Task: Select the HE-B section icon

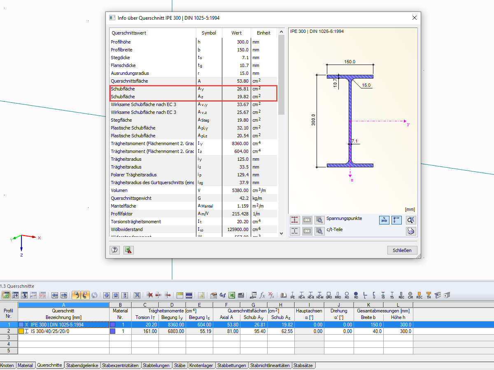Action: tap(310, 295)
